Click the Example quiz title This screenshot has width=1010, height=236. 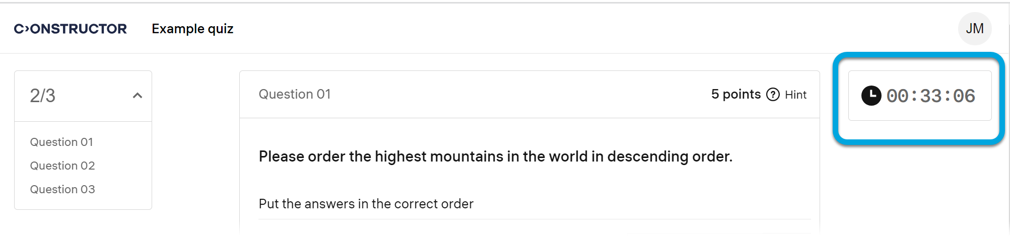click(x=192, y=29)
